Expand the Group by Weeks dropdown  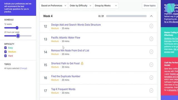point(106,6)
